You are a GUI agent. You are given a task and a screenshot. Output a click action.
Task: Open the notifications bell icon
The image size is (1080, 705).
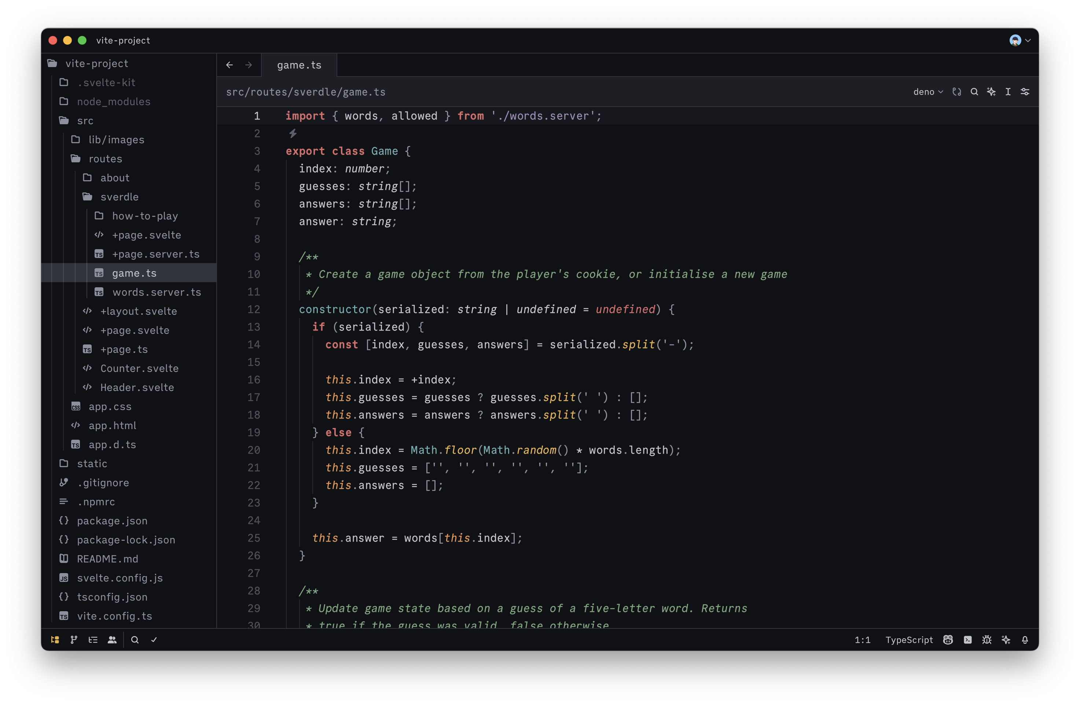[1025, 640]
